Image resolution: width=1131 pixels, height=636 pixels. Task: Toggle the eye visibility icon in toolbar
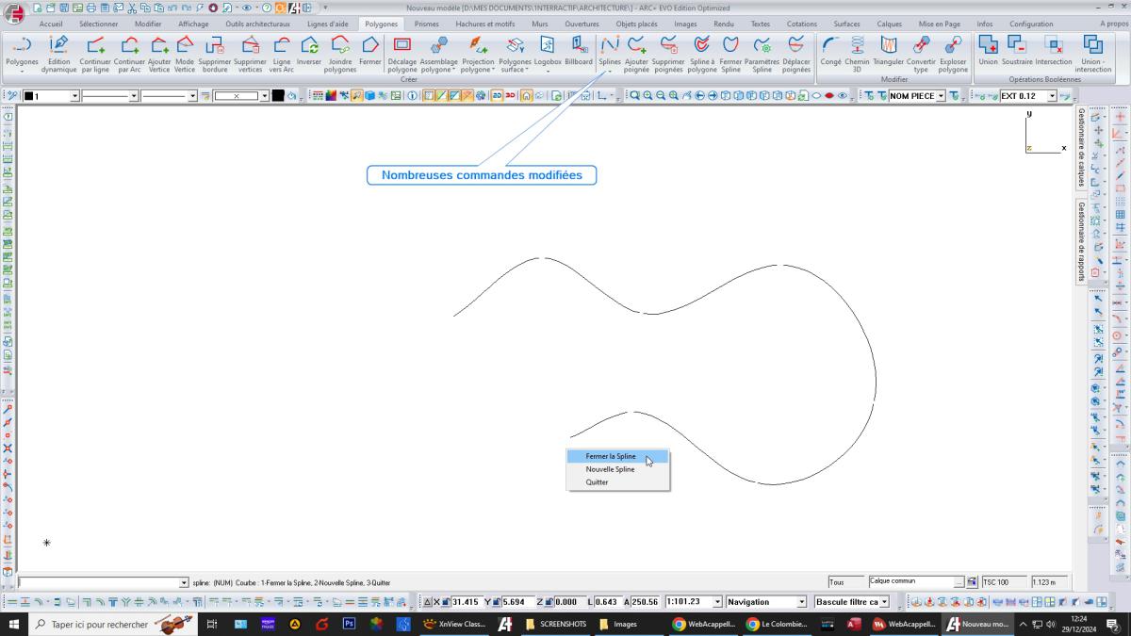842,96
